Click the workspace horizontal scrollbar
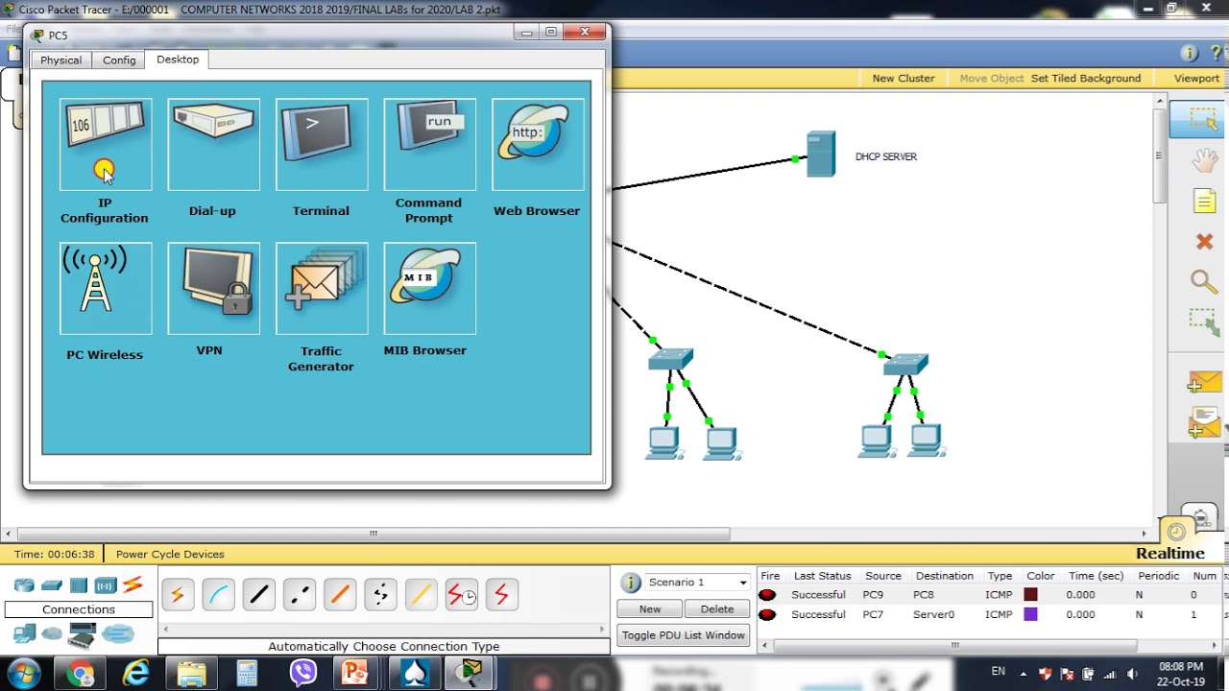 373,534
